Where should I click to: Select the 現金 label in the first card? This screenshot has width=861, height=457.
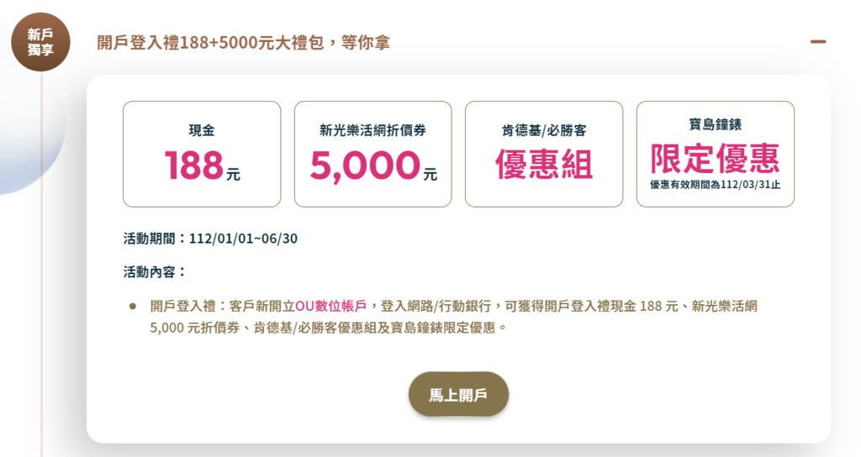click(202, 130)
